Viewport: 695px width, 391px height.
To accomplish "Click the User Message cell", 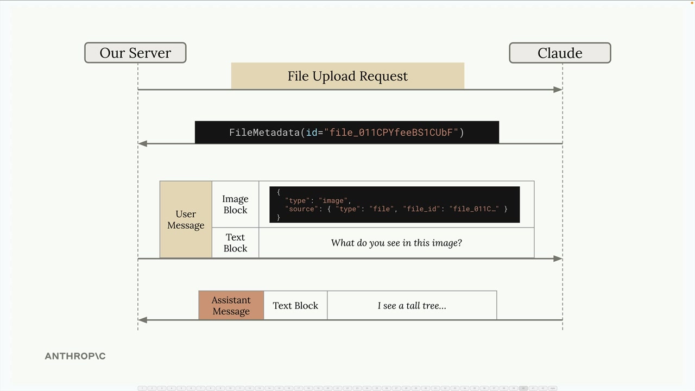I will [x=186, y=219].
